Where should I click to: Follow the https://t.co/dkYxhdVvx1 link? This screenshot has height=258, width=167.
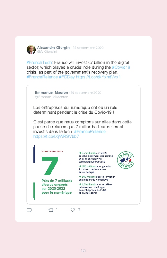click(x=98, y=77)
